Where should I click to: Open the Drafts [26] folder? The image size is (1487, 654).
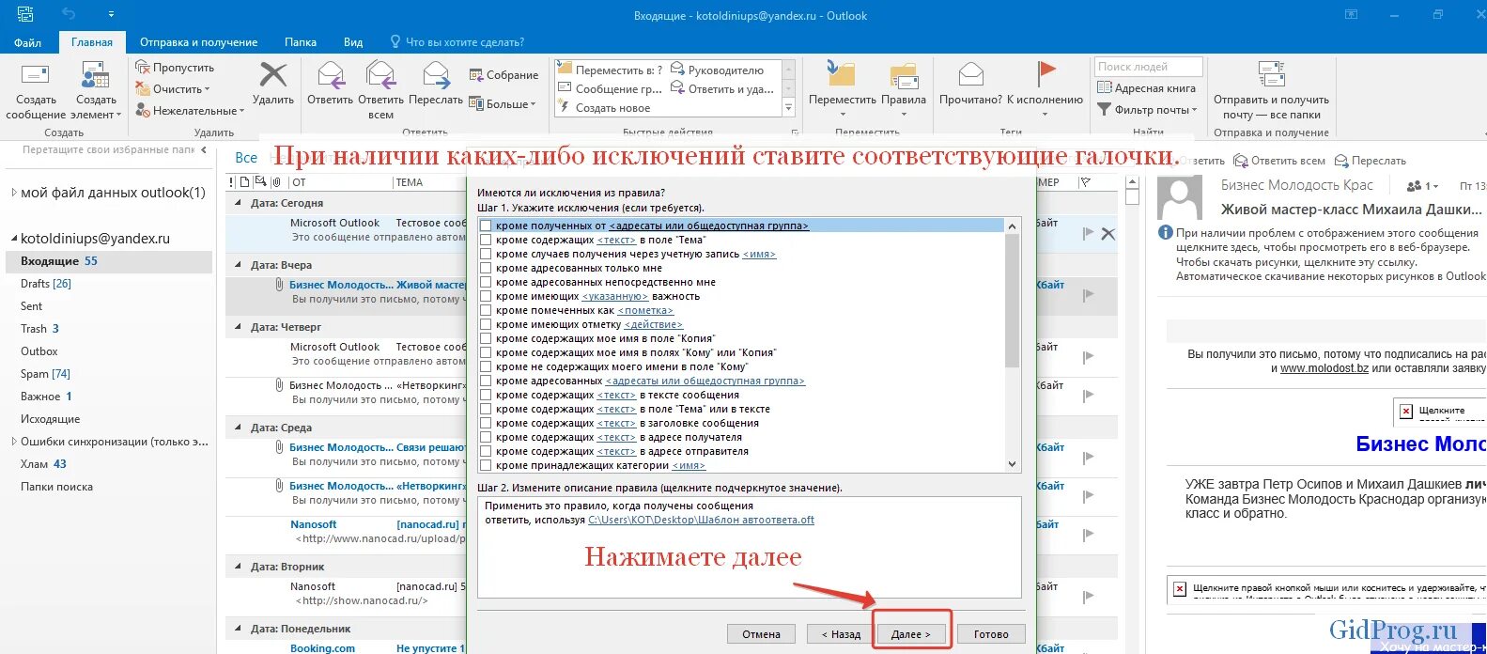pyautogui.click(x=46, y=284)
